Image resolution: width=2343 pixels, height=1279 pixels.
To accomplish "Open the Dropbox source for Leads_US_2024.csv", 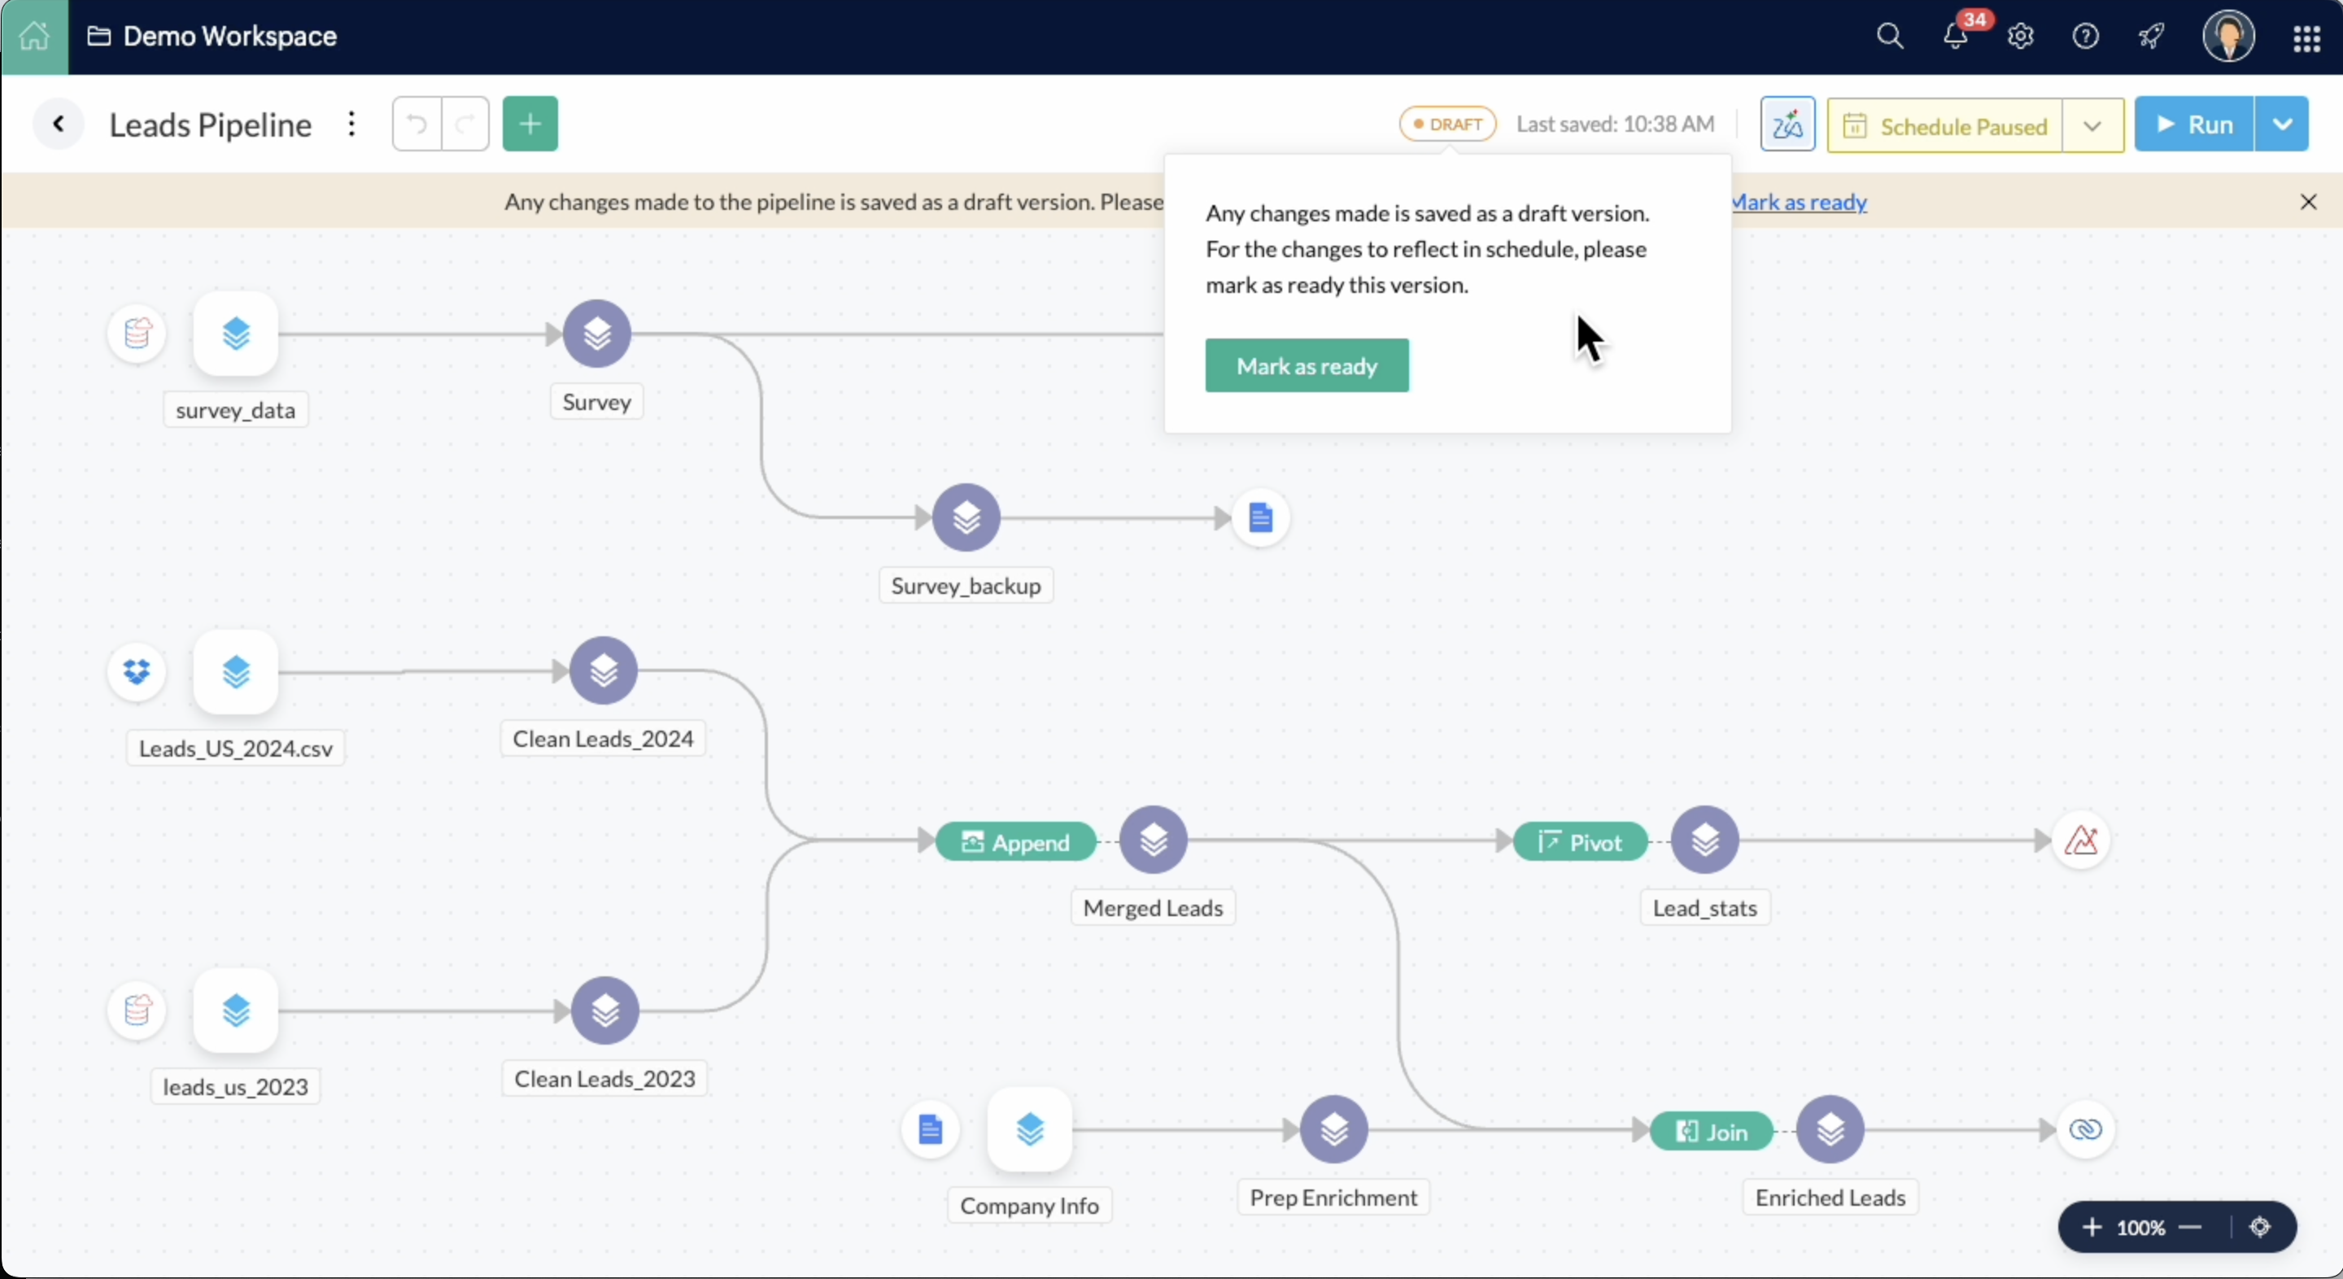I will tap(137, 672).
